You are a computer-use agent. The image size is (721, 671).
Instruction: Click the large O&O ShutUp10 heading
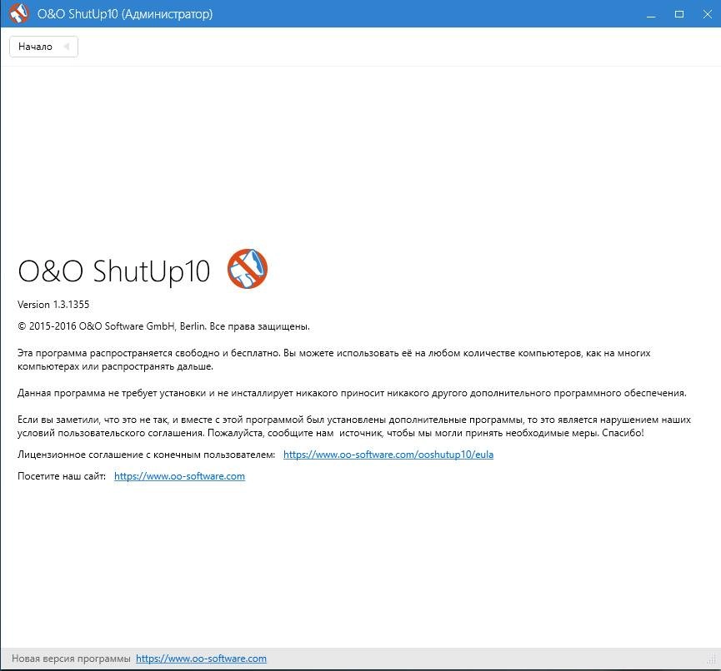tap(114, 271)
